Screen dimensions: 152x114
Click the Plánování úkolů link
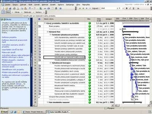(x=9, y=52)
